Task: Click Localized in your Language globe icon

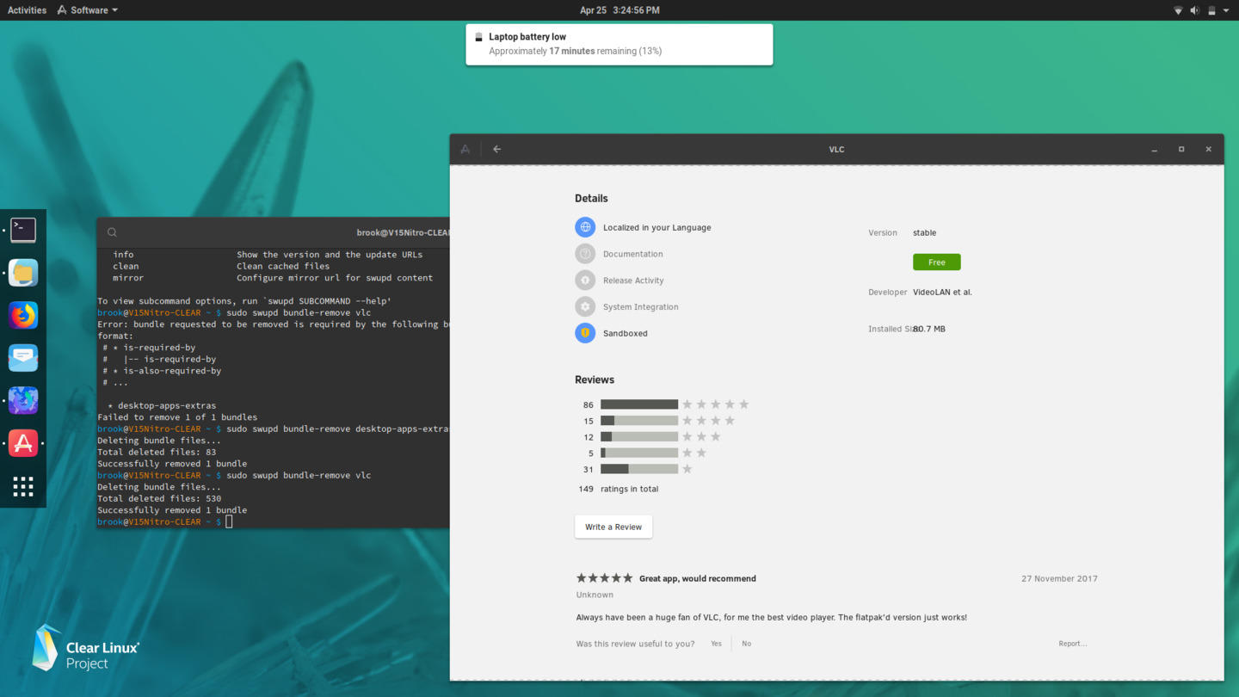Action: (x=585, y=227)
